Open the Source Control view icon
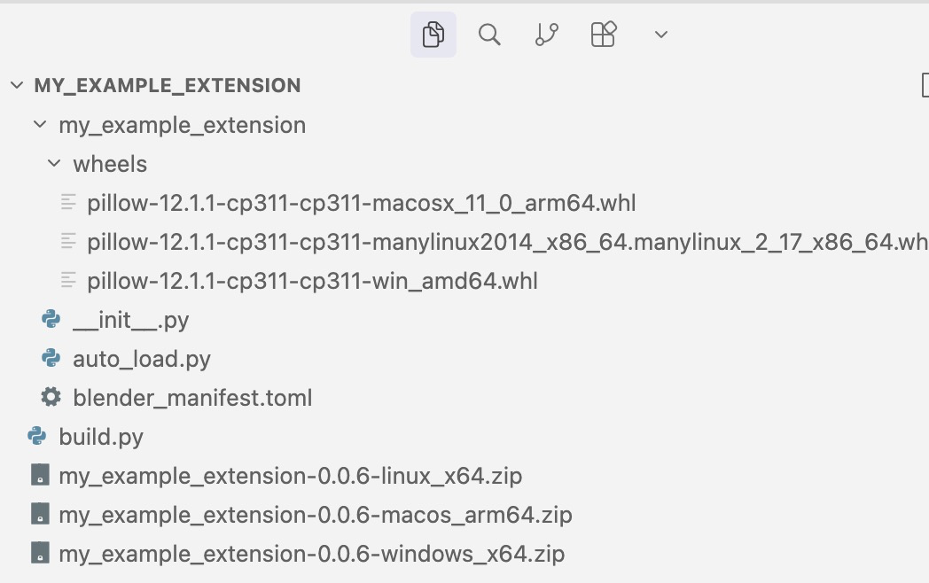The width and height of the screenshot is (929, 583). click(547, 35)
